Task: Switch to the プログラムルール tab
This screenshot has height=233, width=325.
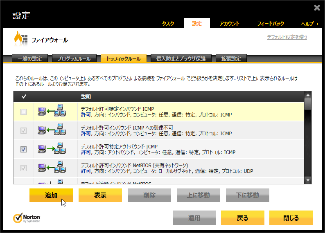Action: point(74,58)
